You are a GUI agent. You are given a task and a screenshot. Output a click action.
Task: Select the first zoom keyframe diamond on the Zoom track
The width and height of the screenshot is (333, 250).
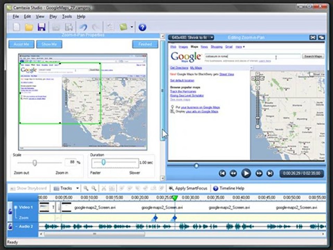[155, 218]
